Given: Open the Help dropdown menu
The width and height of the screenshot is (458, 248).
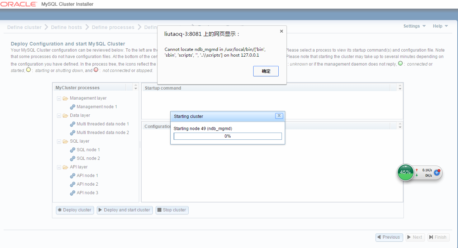Looking at the screenshot, I should 440,26.
